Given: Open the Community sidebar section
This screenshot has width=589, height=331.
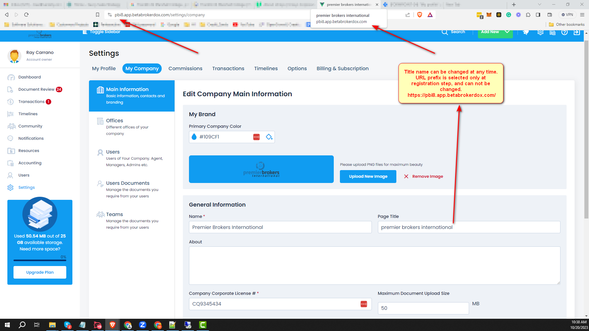Looking at the screenshot, I should (x=30, y=126).
